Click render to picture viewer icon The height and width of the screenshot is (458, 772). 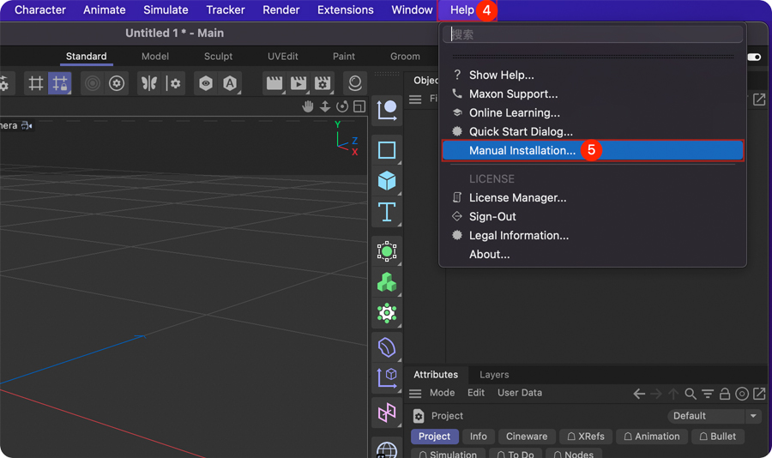[299, 83]
